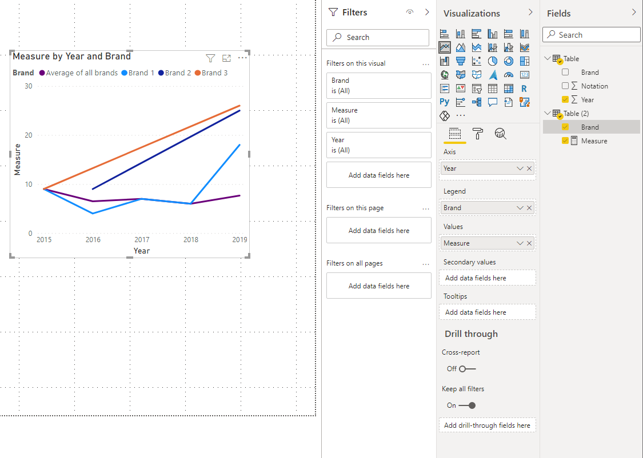This screenshot has height=458, width=643.
Task: Open Year axis field dropdown arrow
Action: tap(520, 168)
